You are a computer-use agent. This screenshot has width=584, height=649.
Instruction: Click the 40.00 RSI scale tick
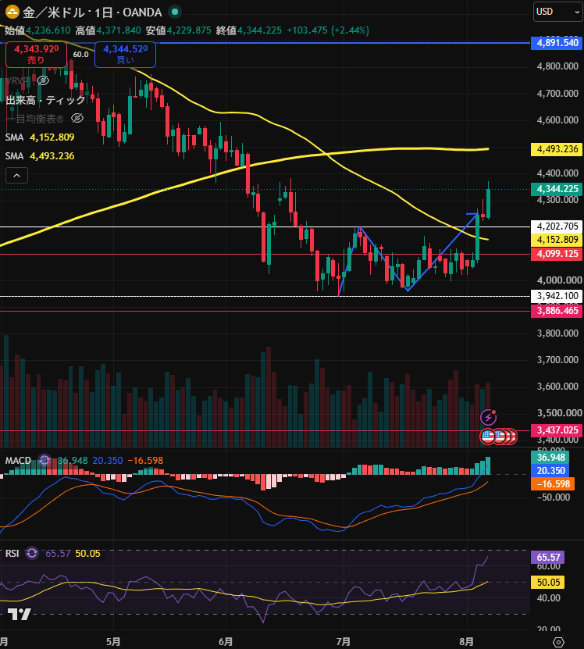pyautogui.click(x=548, y=598)
